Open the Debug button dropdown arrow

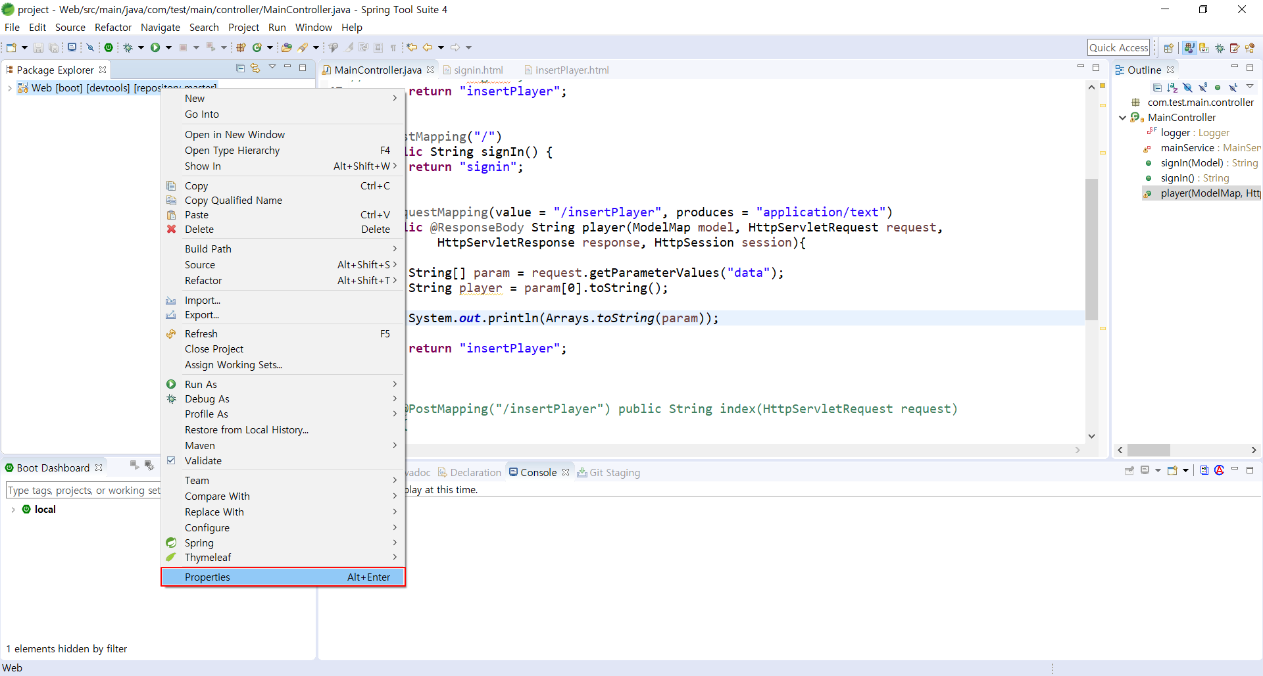(x=141, y=47)
